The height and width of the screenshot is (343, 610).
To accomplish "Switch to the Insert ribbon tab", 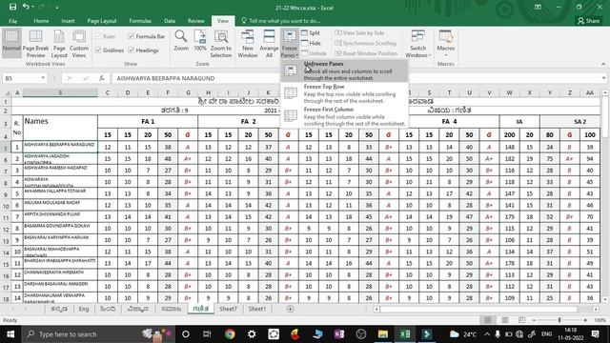I will point(68,21).
